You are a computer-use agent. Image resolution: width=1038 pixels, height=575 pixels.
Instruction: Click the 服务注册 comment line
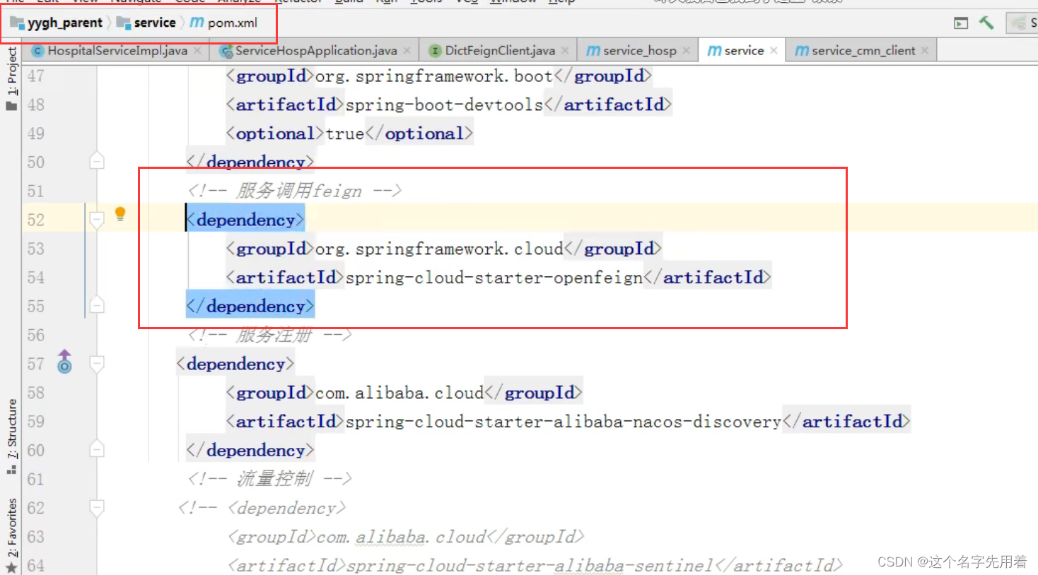click(x=269, y=335)
